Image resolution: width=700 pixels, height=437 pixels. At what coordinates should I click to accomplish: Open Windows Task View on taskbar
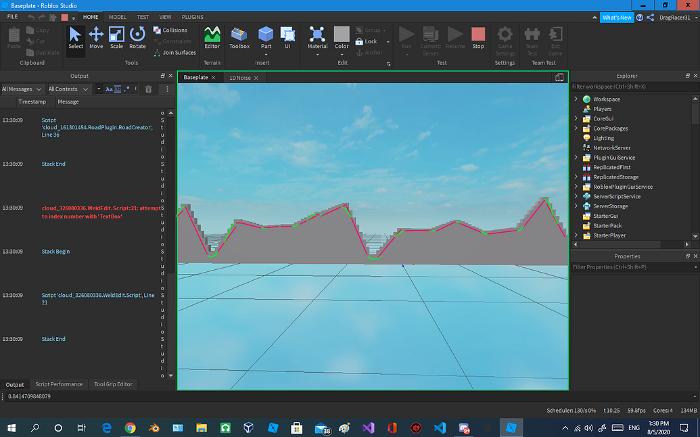[81, 428]
